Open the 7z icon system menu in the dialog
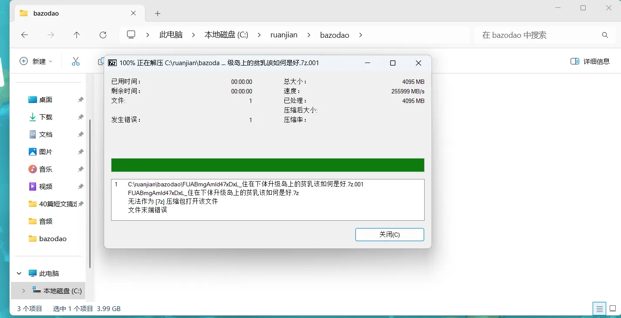 112,63
